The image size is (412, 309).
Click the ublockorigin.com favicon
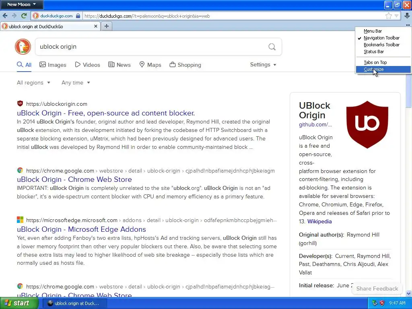pyautogui.click(x=20, y=103)
